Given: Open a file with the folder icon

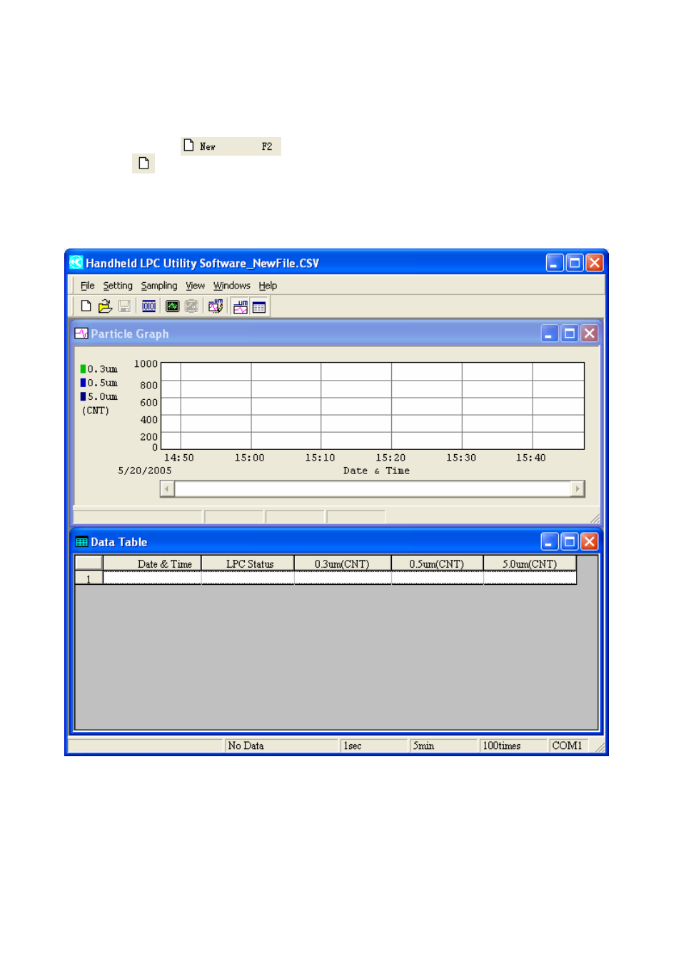Looking at the screenshot, I should (x=105, y=306).
